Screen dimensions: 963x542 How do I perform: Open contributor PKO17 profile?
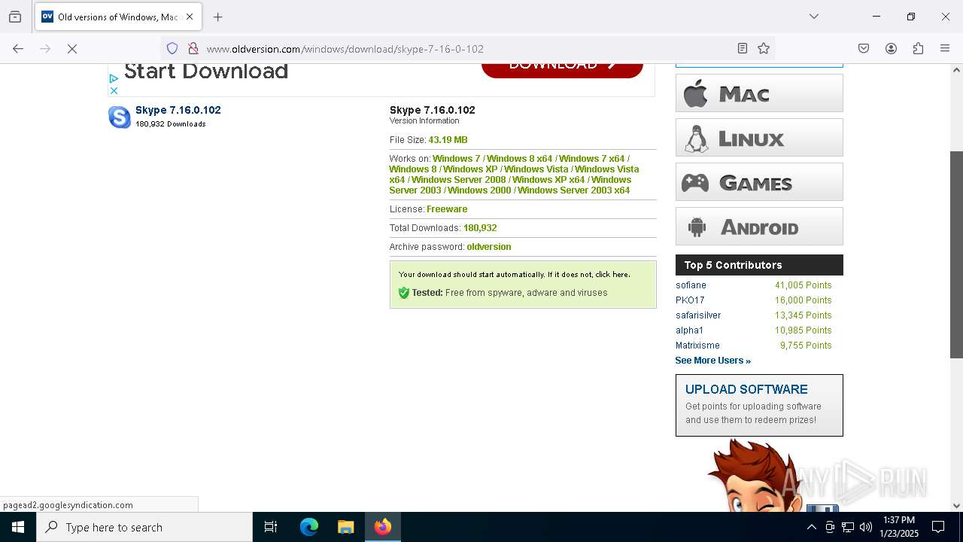690,300
